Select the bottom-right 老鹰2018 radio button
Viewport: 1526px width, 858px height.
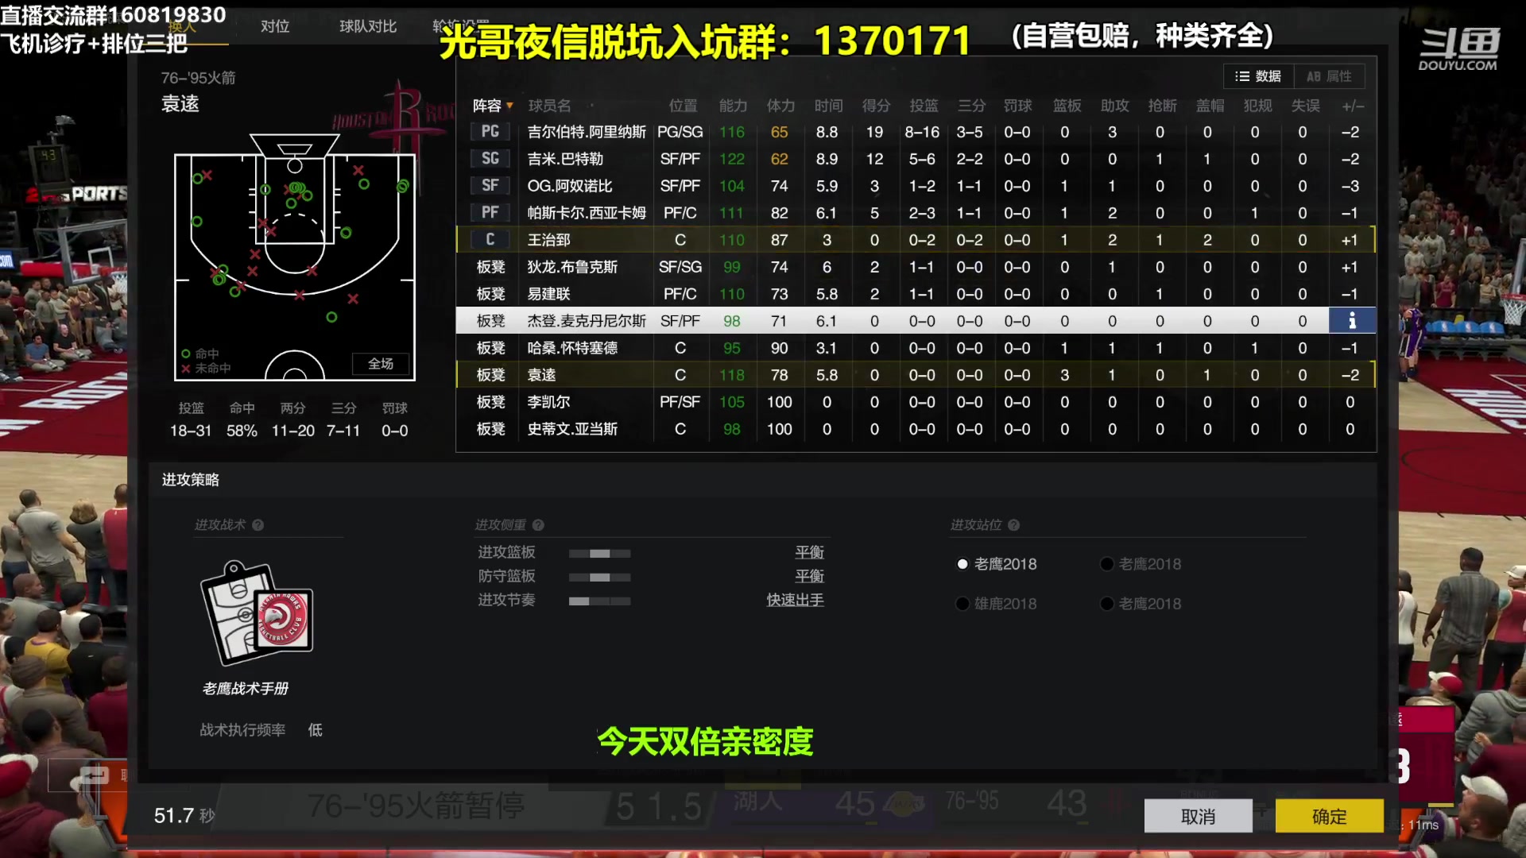pyautogui.click(x=1107, y=604)
